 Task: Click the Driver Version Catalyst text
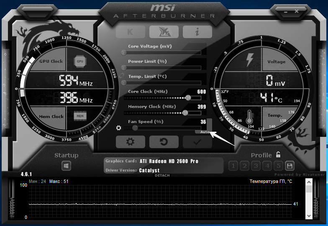[x=149, y=170]
